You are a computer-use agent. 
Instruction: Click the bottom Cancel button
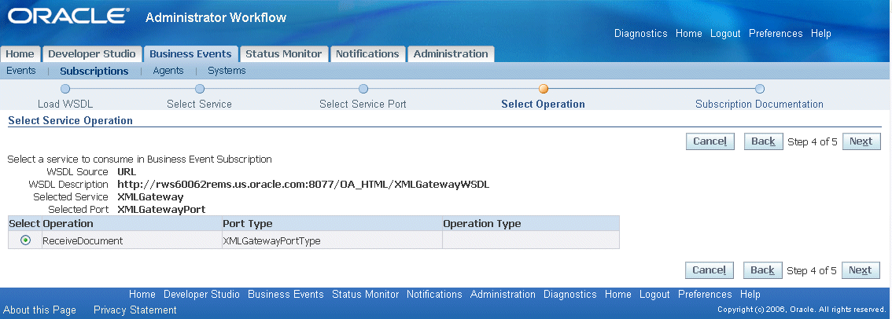click(x=710, y=270)
